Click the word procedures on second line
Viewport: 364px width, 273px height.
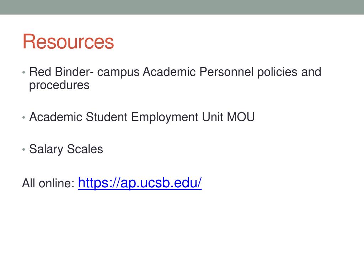[59, 85]
